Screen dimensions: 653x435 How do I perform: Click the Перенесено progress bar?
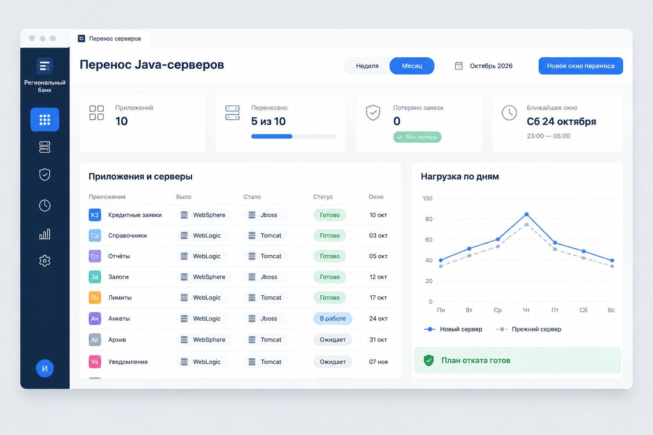click(x=293, y=136)
